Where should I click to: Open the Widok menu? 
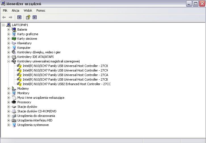[28, 10]
